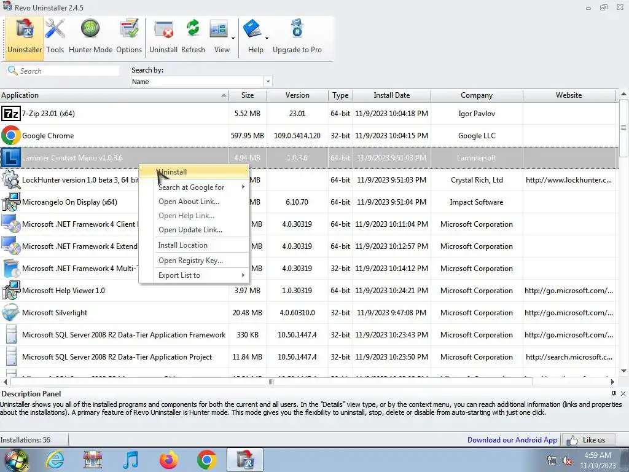
Task: Focus the Search input field
Action: point(69,71)
